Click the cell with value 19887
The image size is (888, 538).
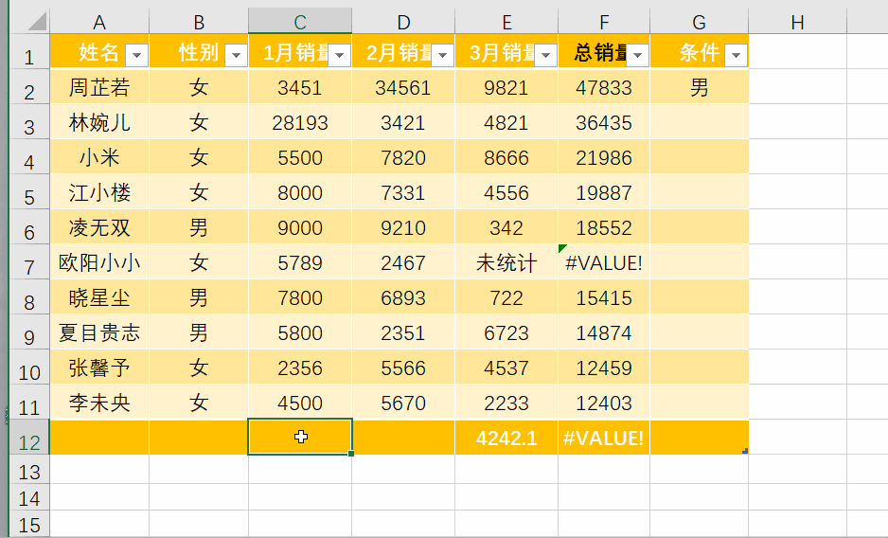(604, 192)
